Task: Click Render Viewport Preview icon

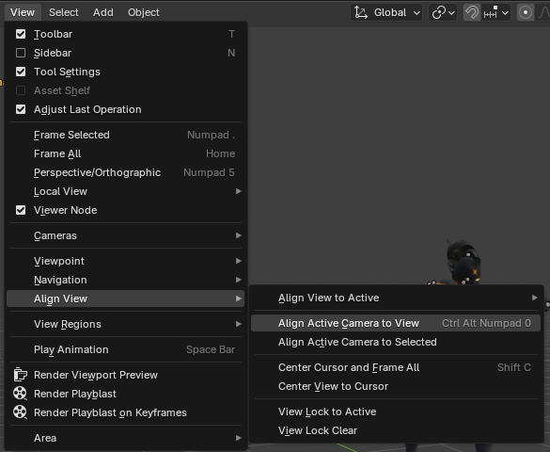Action: click(21, 375)
